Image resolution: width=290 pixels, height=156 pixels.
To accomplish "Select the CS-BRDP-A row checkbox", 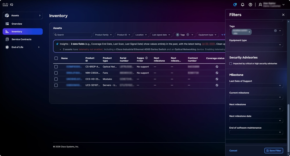I will (56, 67).
